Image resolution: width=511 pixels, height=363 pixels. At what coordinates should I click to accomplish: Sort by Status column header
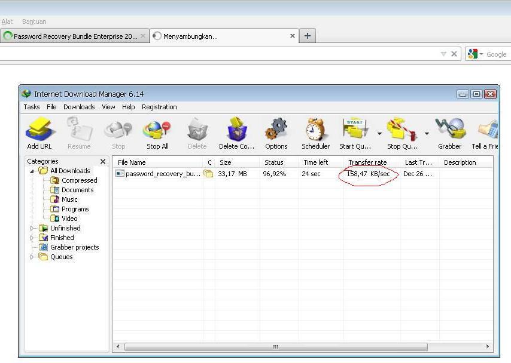coord(279,162)
